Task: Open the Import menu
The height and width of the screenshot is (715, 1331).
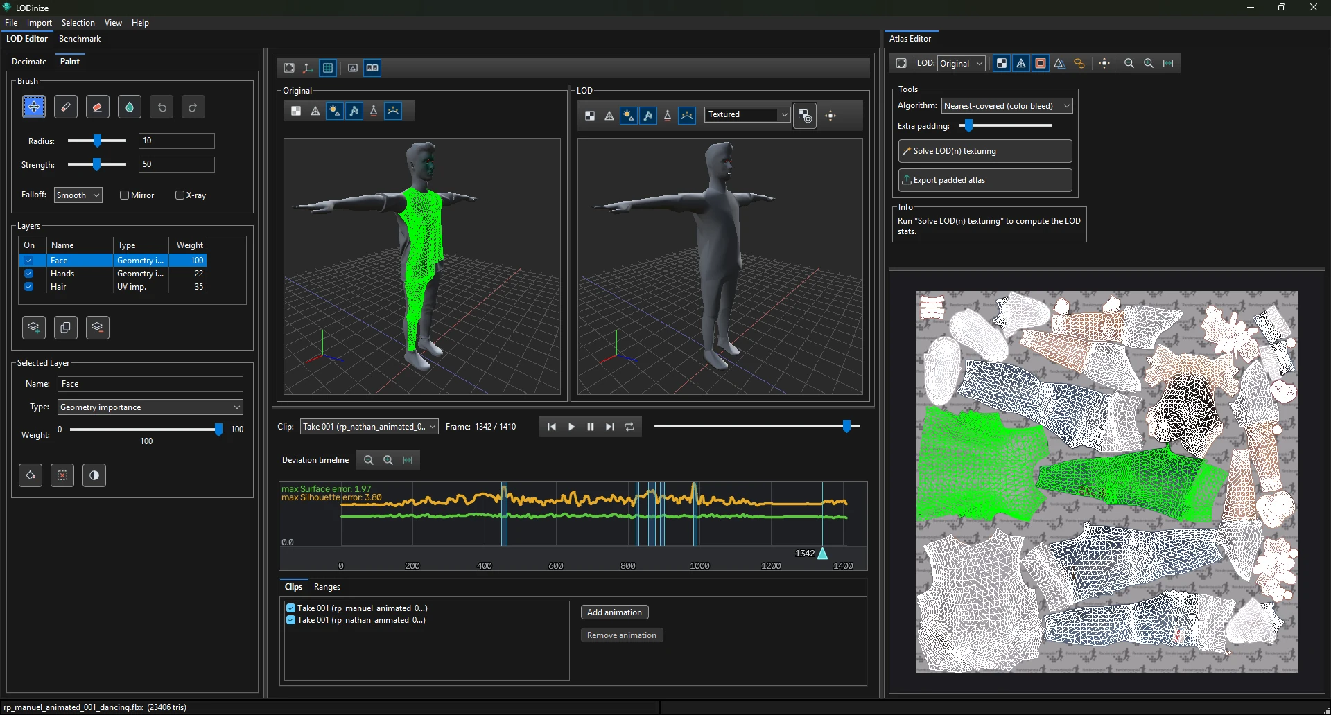Action: [40, 23]
